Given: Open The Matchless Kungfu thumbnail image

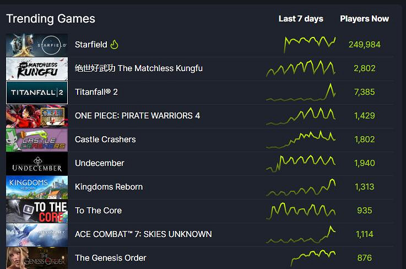Looking at the screenshot, I should click(x=37, y=69).
